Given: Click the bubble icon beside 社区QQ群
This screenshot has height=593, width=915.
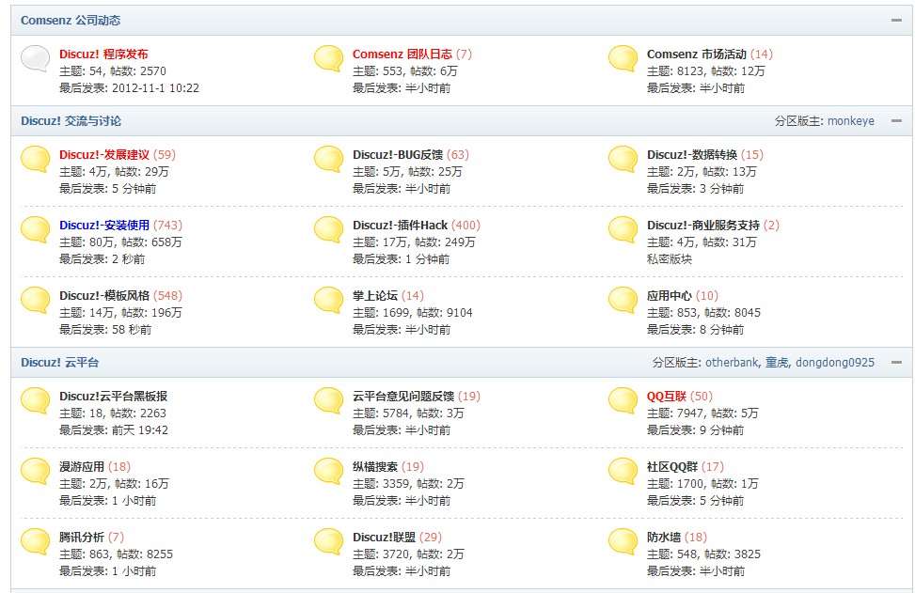Looking at the screenshot, I should click(623, 471).
